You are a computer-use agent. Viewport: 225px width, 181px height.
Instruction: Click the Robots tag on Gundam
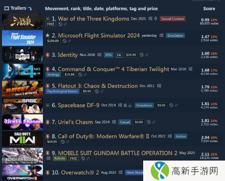pyautogui.click(x=60, y=159)
